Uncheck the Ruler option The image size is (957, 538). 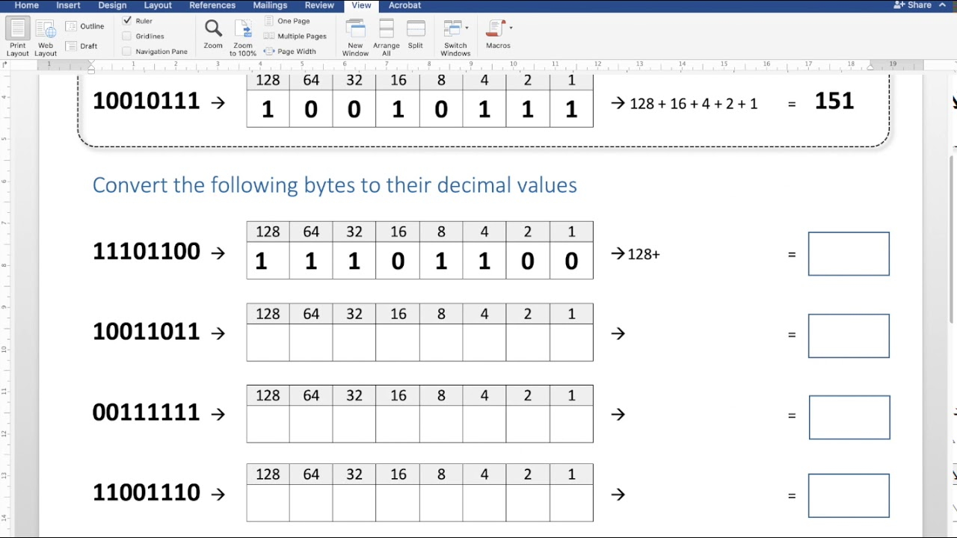(x=127, y=20)
